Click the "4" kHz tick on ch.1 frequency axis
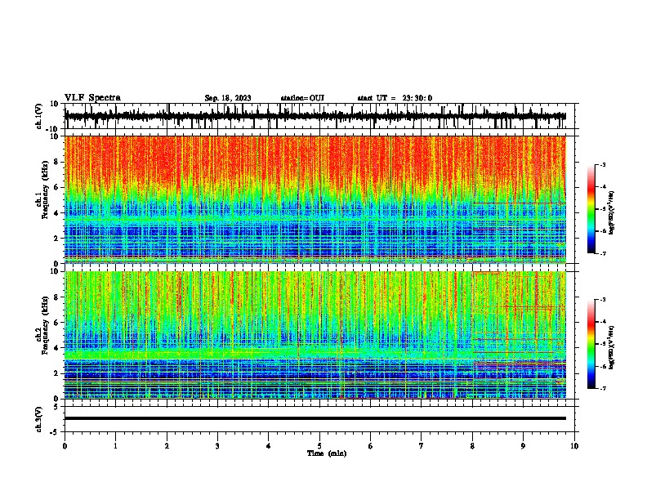The height and width of the screenshot is (500, 647). [x=56, y=213]
